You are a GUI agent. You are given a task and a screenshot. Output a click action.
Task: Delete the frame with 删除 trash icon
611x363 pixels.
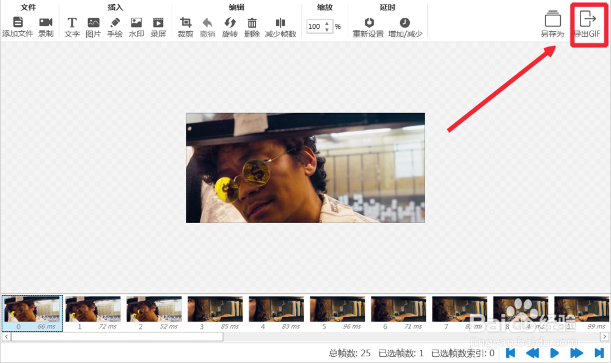pyautogui.click(x=252, y=22)
